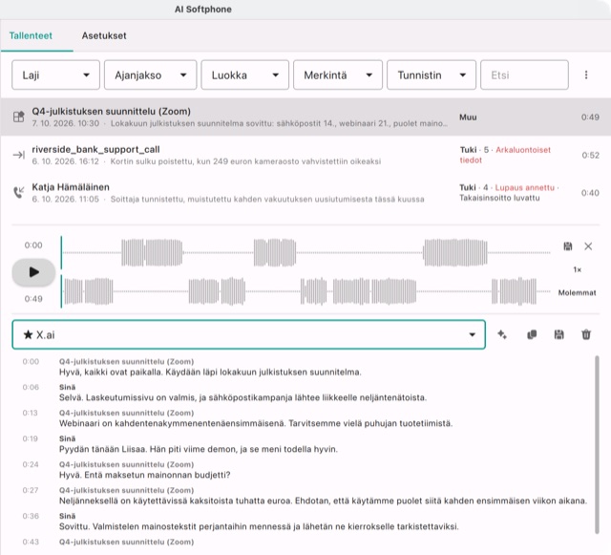Jump to the 0:13 transcript timestamp

click(30, 413)
